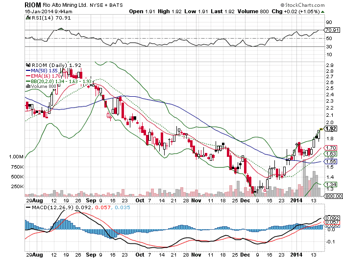The width and height of the screenshot is (343, 259).
Task: Click the MACD -0.1 axis label
Action: click(x=330, y=242)
